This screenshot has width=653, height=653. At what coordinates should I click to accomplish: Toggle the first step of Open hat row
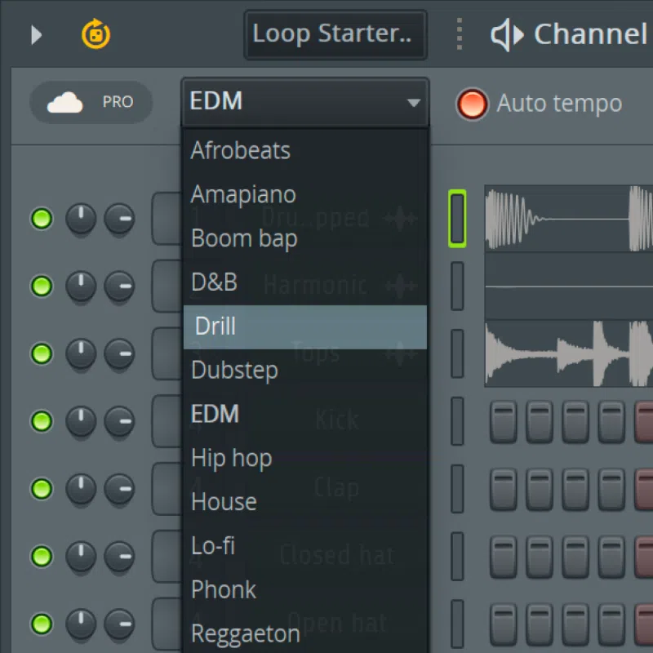point(503,624)
